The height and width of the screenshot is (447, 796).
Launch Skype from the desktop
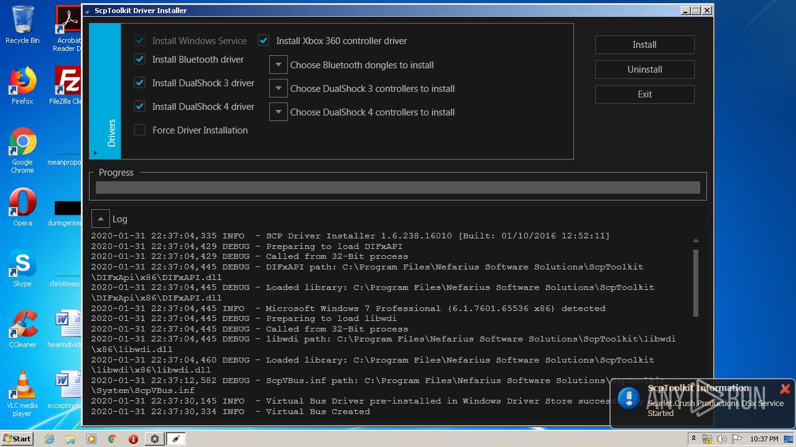(x=22, y=268)
